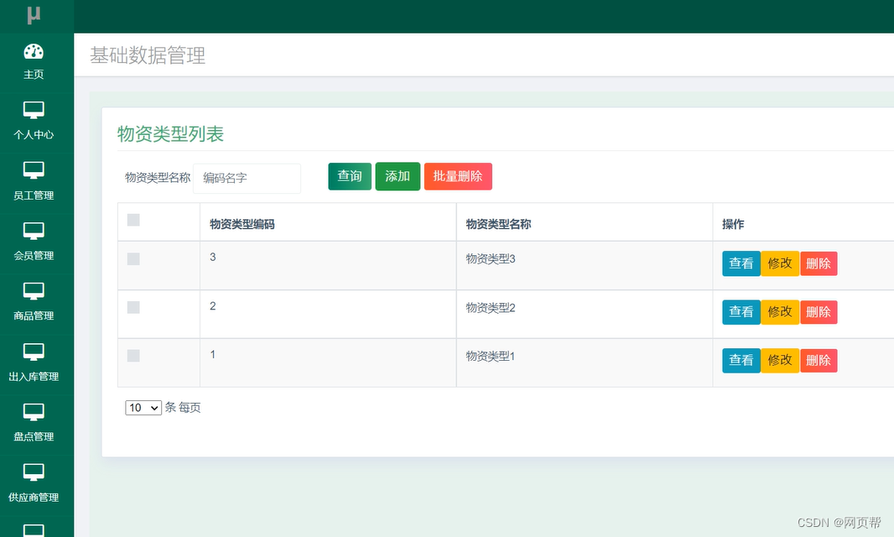
Task: View details of 物资类型3
Action: tap(741, 263)
